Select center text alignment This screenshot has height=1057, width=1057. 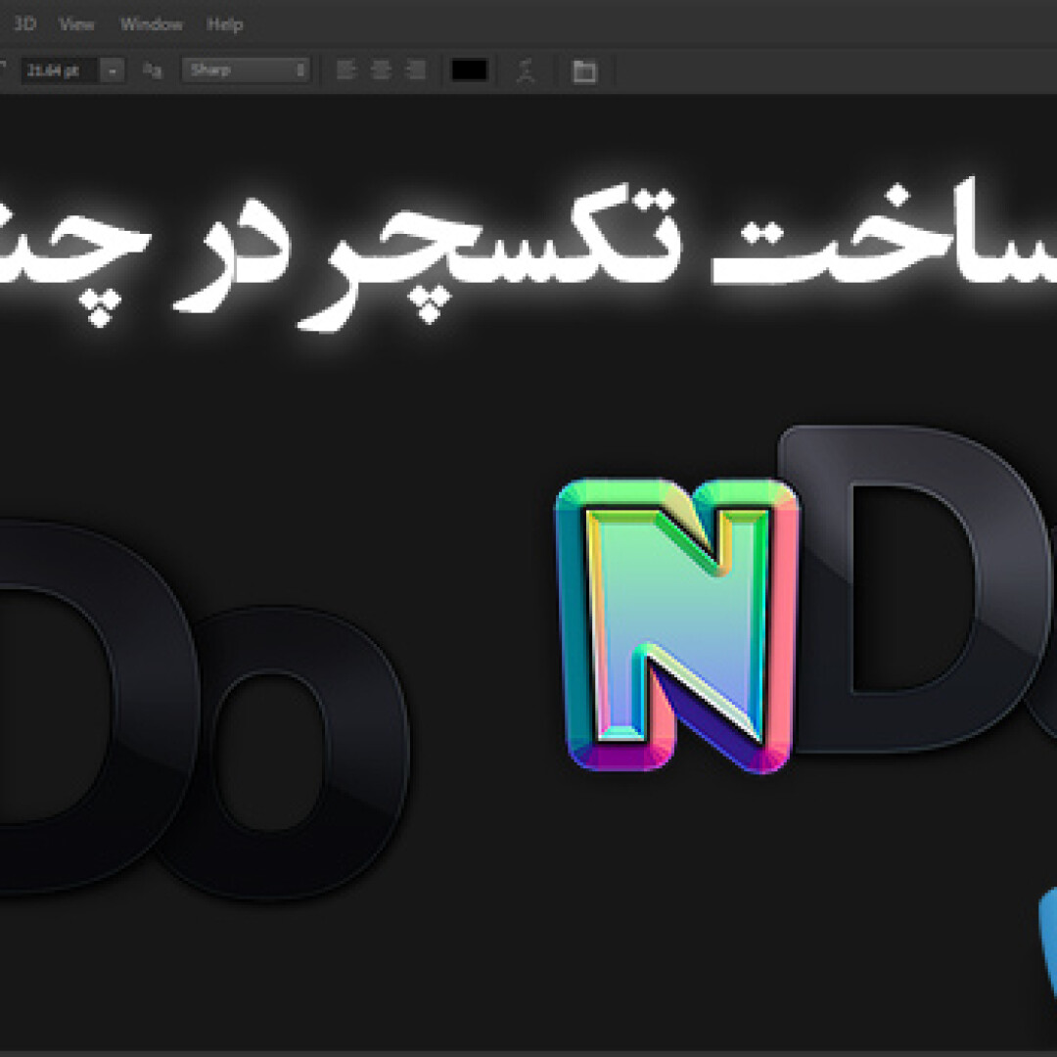[381, 70]
